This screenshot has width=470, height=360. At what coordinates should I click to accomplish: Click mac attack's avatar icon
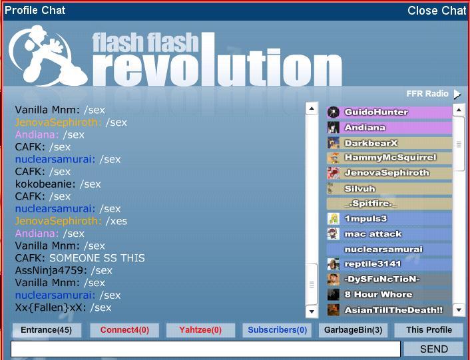[334, 234]
